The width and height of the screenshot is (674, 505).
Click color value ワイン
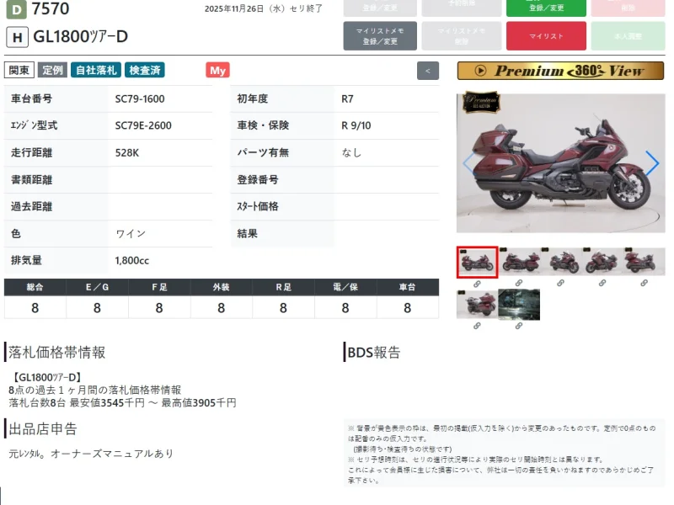coord(131,234)
